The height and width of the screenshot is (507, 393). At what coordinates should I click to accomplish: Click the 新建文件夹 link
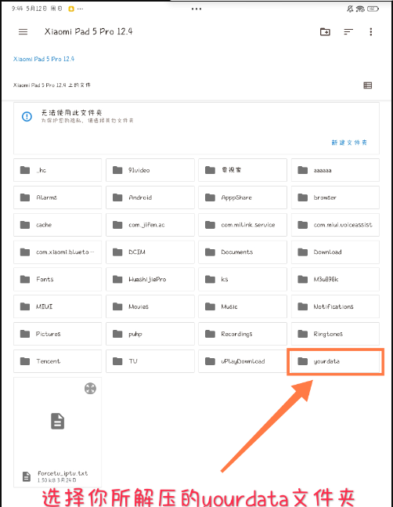[349, 143]
